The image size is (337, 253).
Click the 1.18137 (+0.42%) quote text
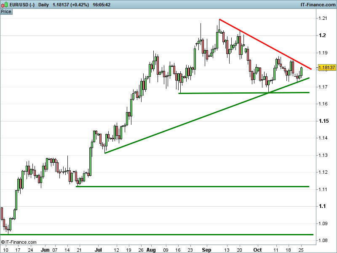[x=71, y=5]
